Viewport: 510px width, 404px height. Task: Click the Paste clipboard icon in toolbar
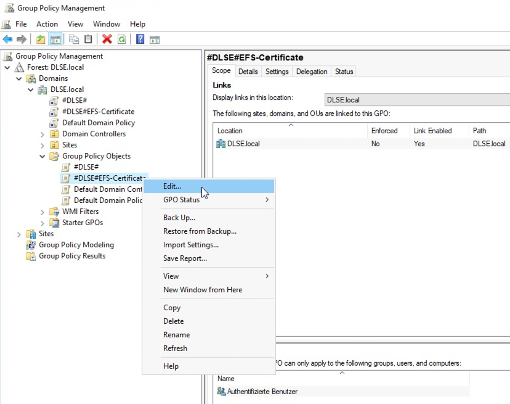click(x=88, y=39)
